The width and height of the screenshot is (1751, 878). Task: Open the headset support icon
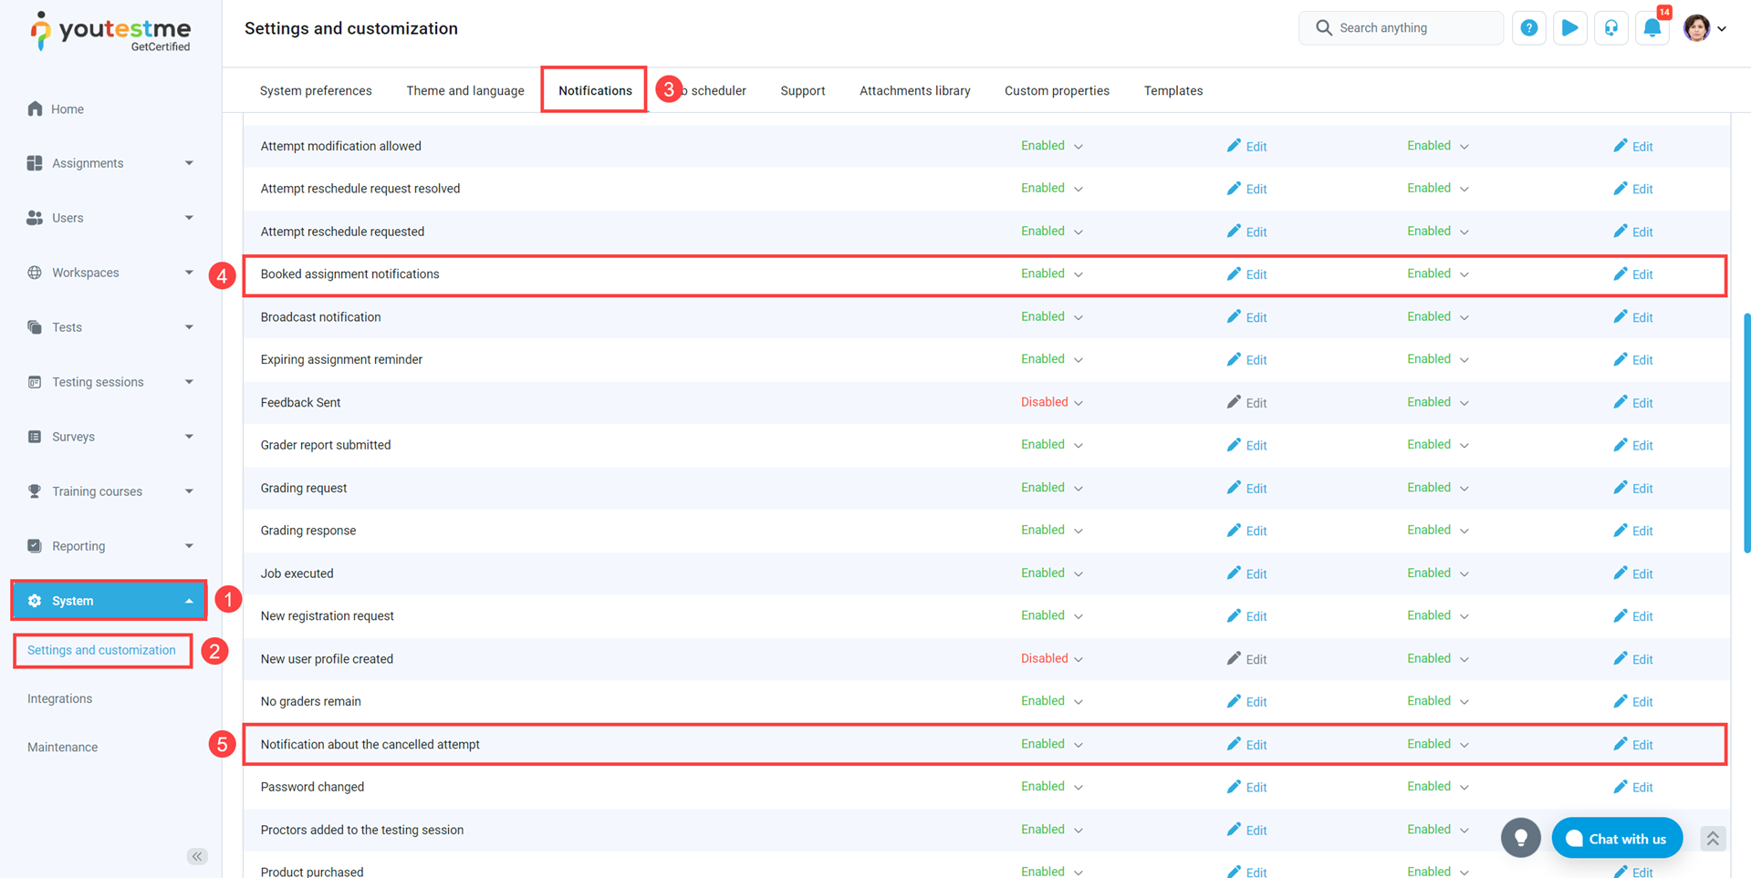[1610, 28]
